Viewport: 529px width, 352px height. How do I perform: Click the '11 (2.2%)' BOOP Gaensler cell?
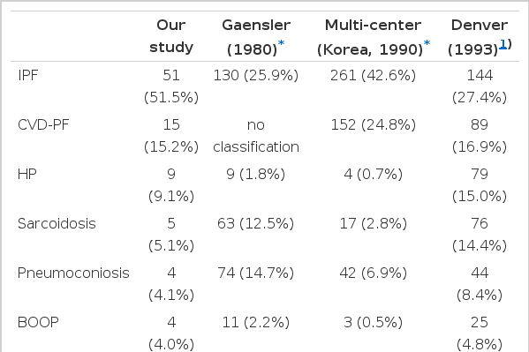coord(256,322)
